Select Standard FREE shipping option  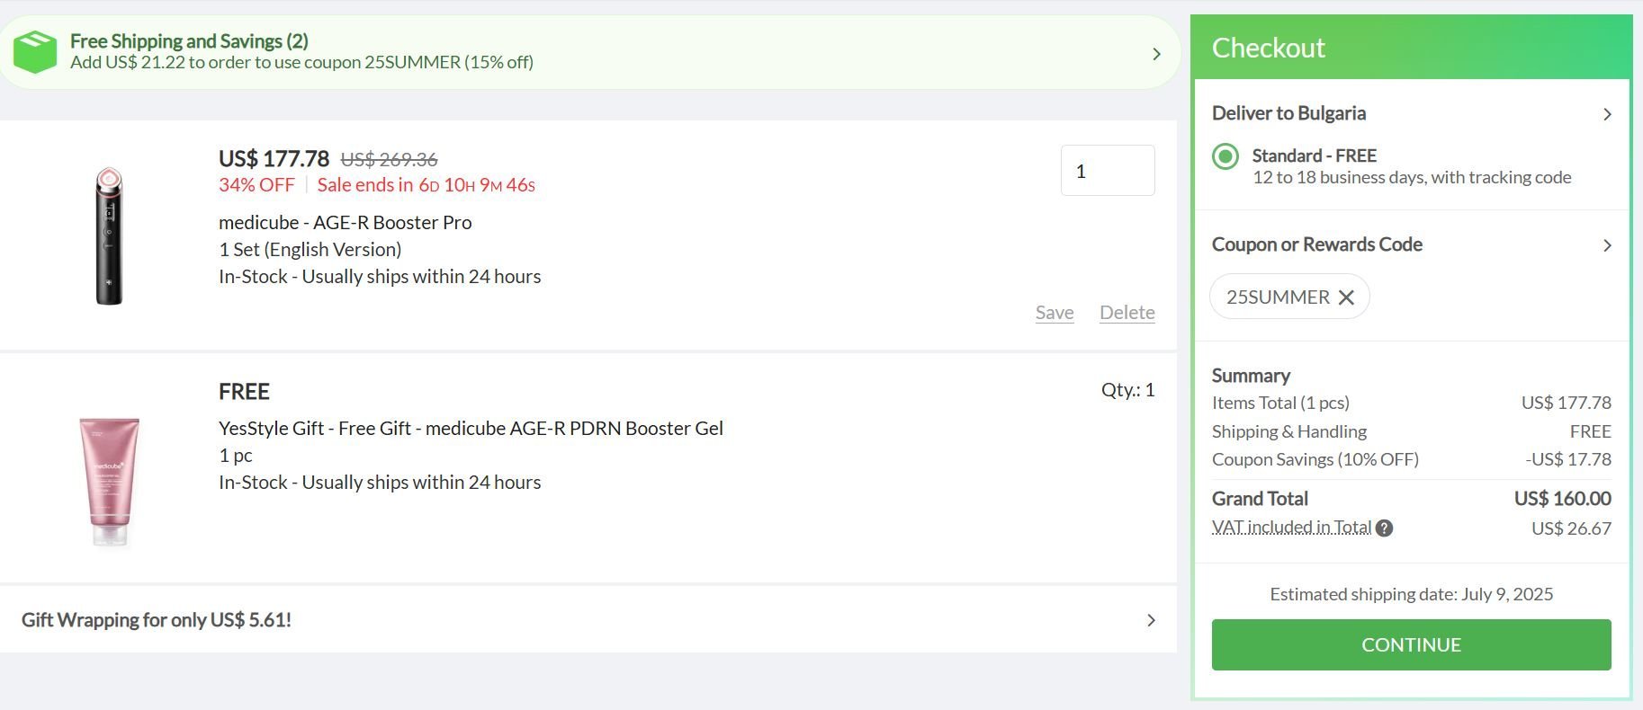(1226, 156)
